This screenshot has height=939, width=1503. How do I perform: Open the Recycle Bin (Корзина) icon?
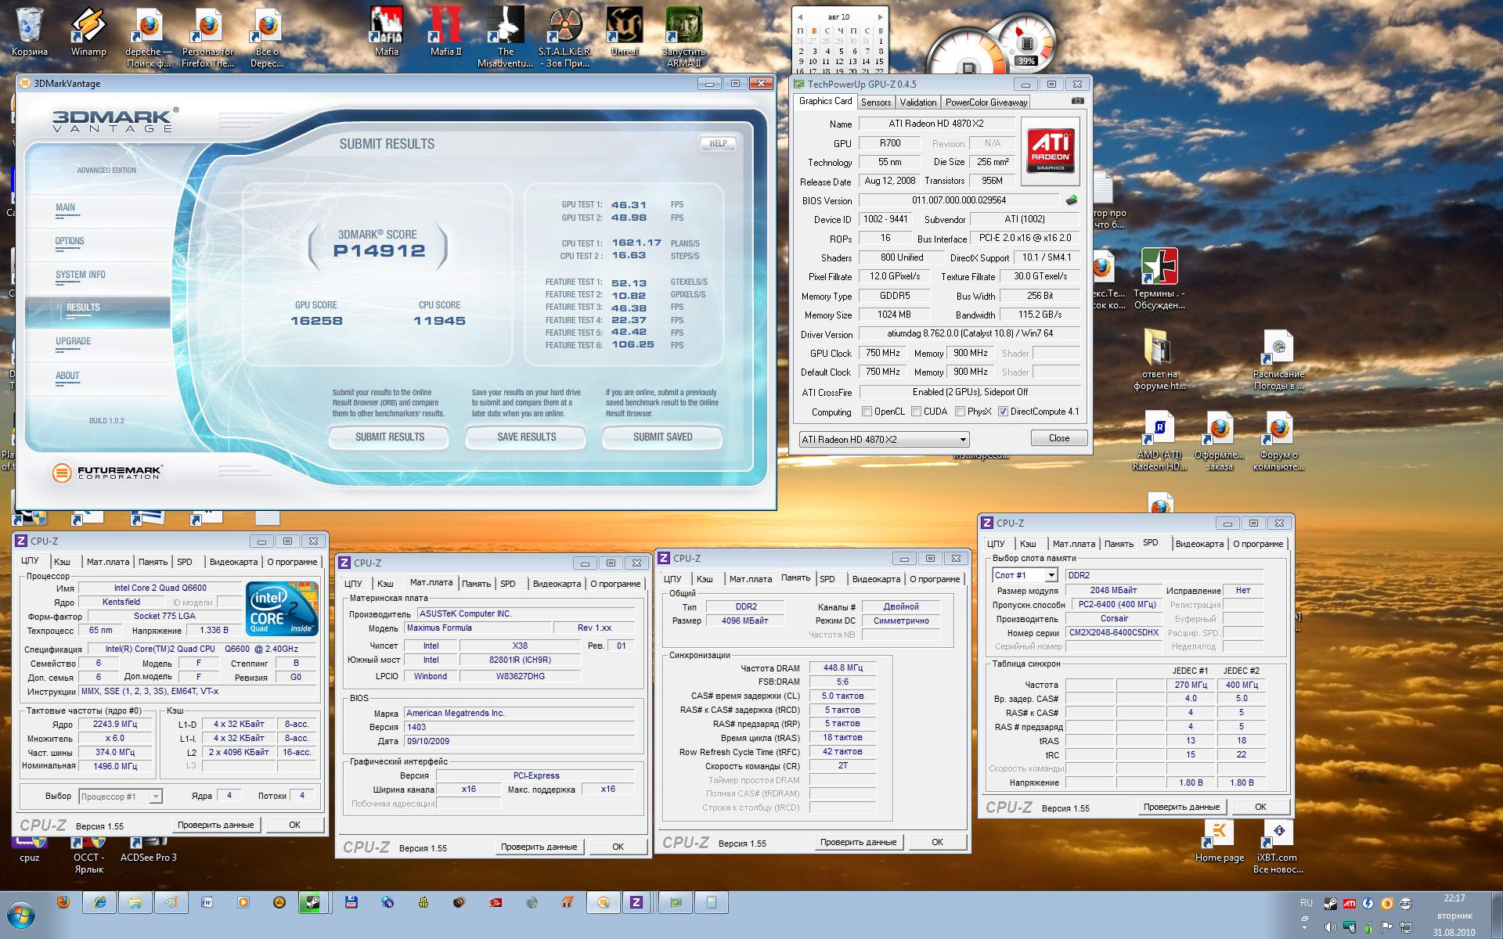coord(30,32)
